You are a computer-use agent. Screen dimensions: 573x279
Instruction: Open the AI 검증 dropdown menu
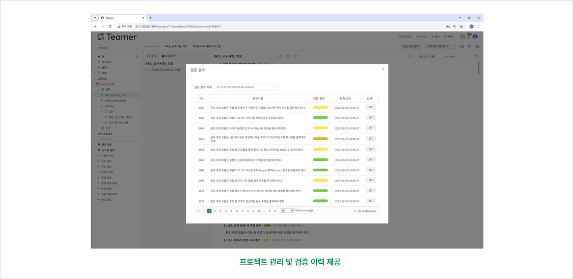pos(169,56)
